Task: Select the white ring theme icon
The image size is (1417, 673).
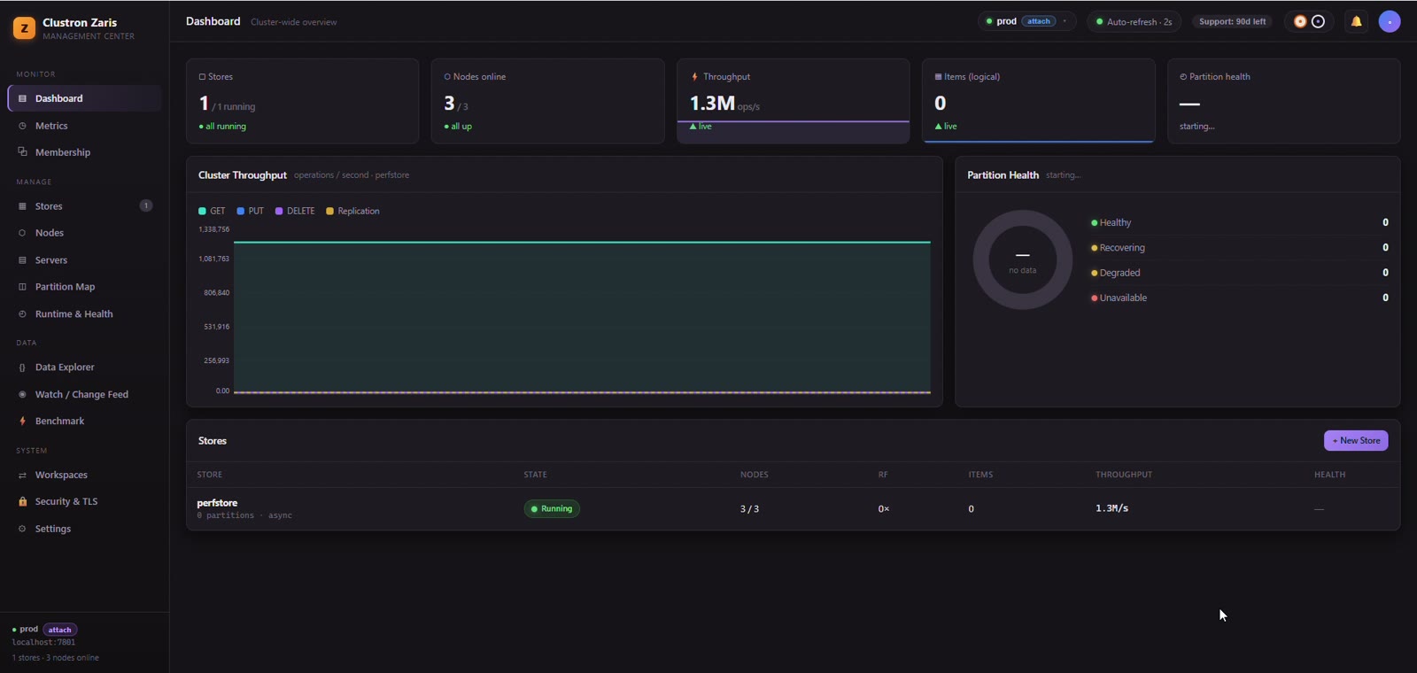Action: pyautogui.click(x=1318, y=21)
